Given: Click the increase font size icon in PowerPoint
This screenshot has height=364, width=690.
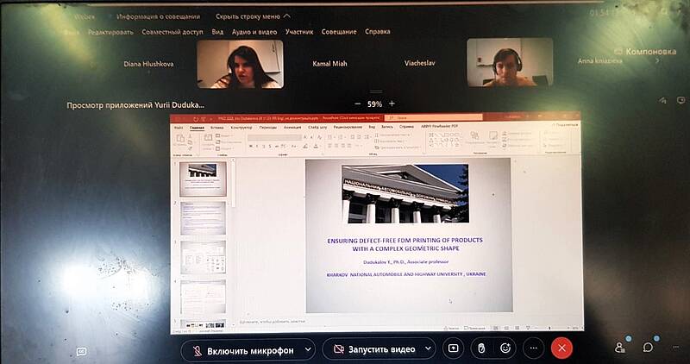Looking at the screenshot, I should 305,137.
